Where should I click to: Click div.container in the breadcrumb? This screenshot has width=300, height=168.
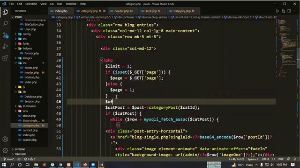coord(126,17)
